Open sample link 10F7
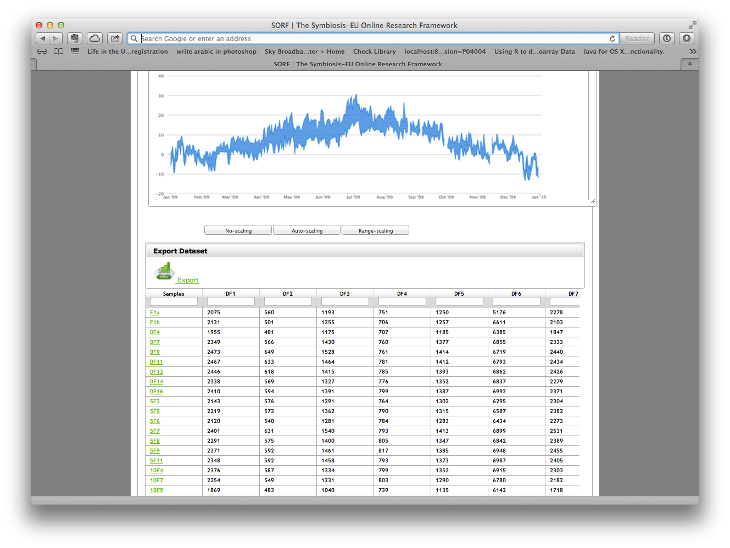The image size is (730, 548). [x=157, y=481]
